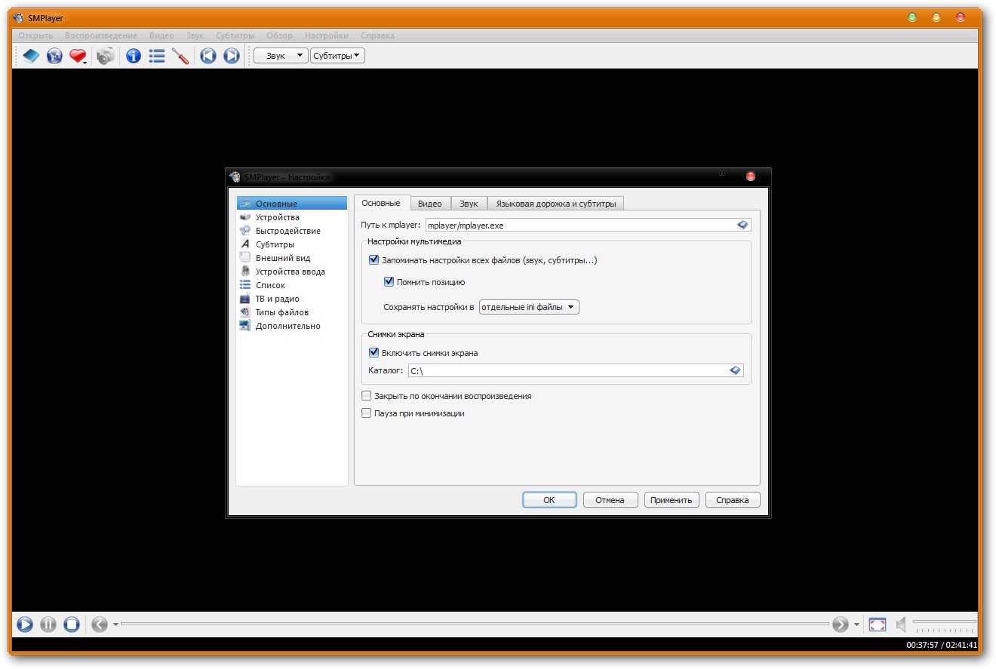This screenshot has width=996, height=669.
Task: Switch to the Видео tab
Action: (x=430, y=204)
